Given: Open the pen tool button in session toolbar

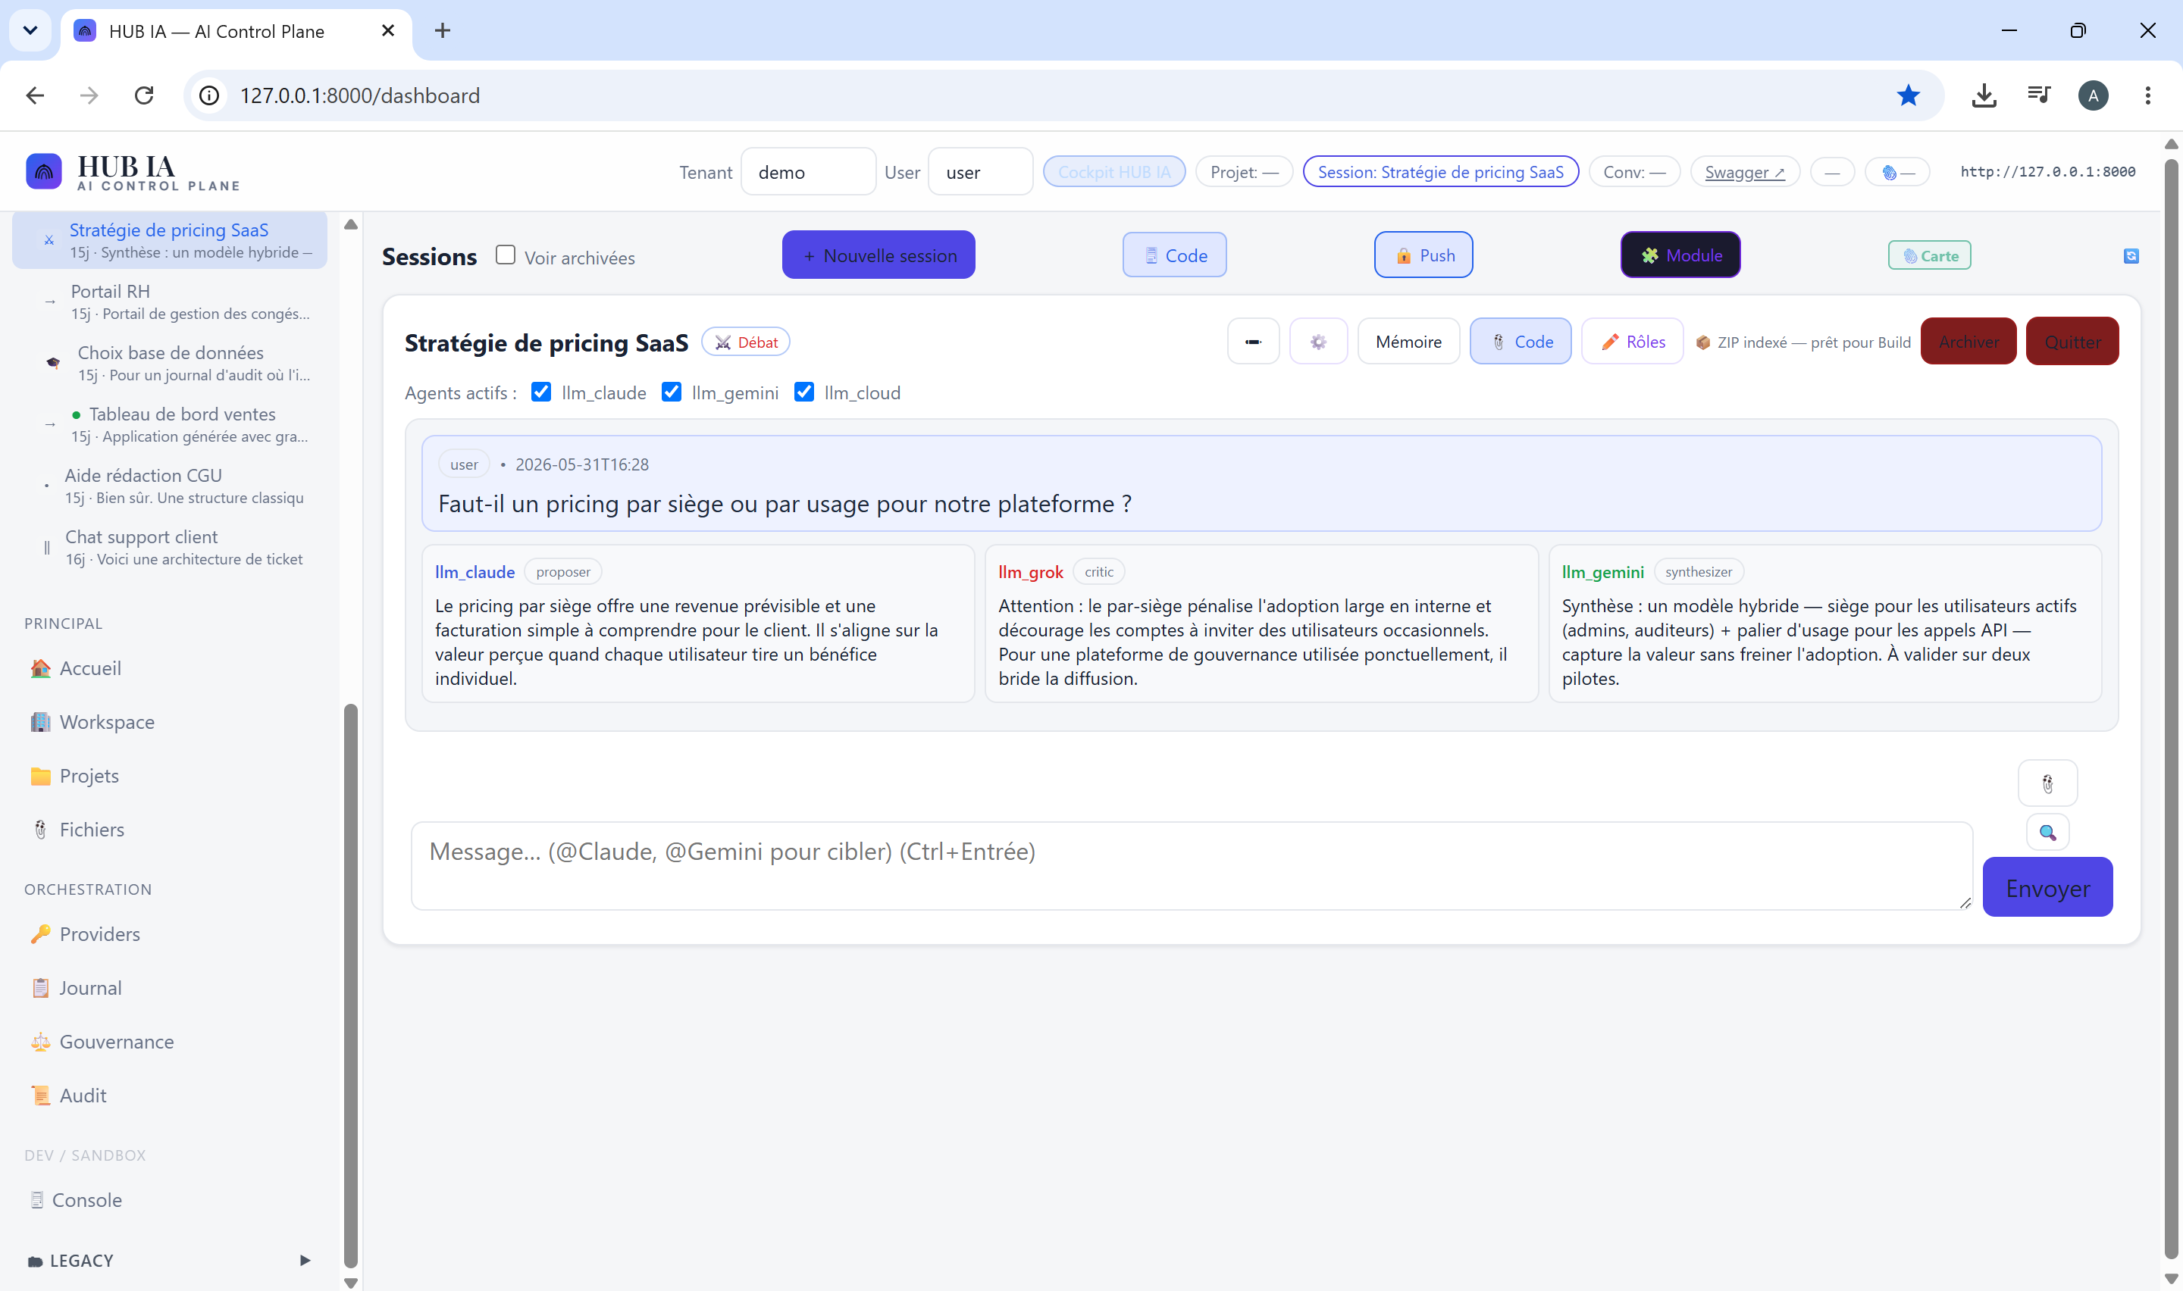Looking at the screenshot, I should pyautogui.click(x=1253, y=342).
